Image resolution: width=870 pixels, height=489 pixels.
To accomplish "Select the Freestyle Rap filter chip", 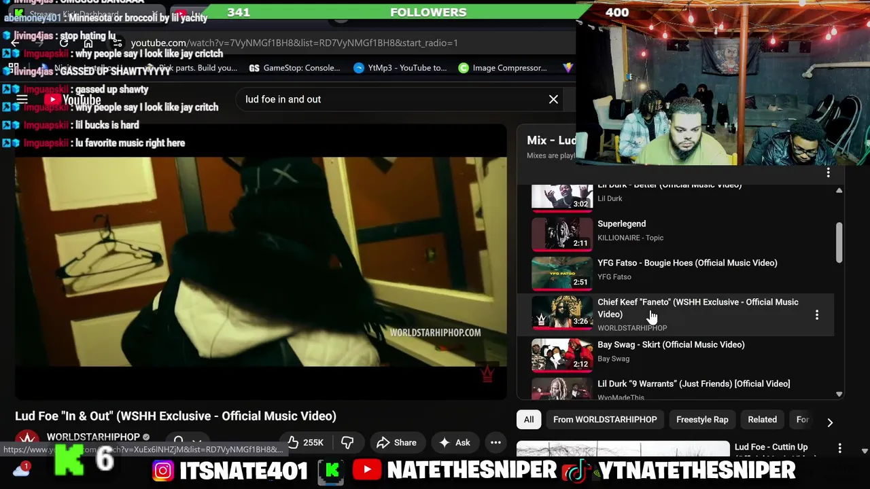I will click(702, 420).
